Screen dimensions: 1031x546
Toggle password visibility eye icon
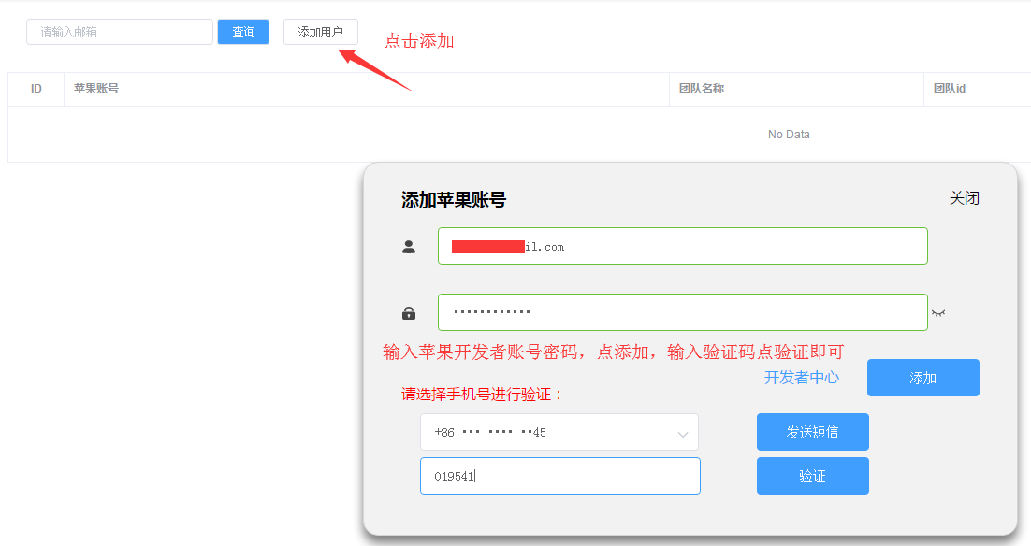(x=938, y=313)
